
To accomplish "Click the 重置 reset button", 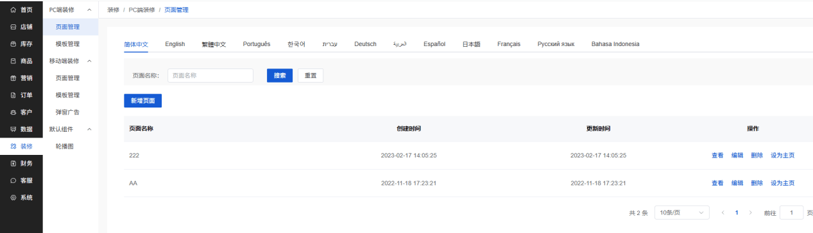I will point(311,76).
